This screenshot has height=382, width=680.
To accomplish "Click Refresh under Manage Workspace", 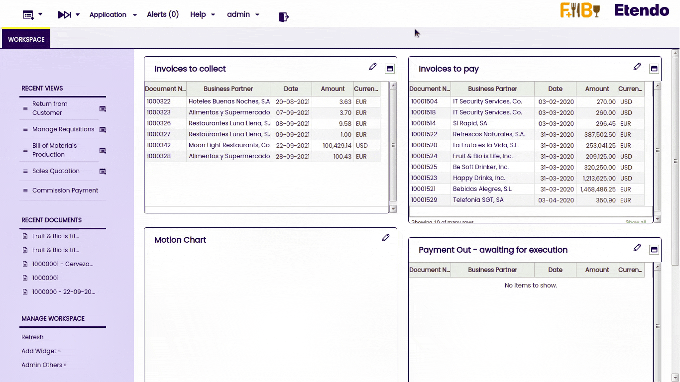I will coord(32,337).
